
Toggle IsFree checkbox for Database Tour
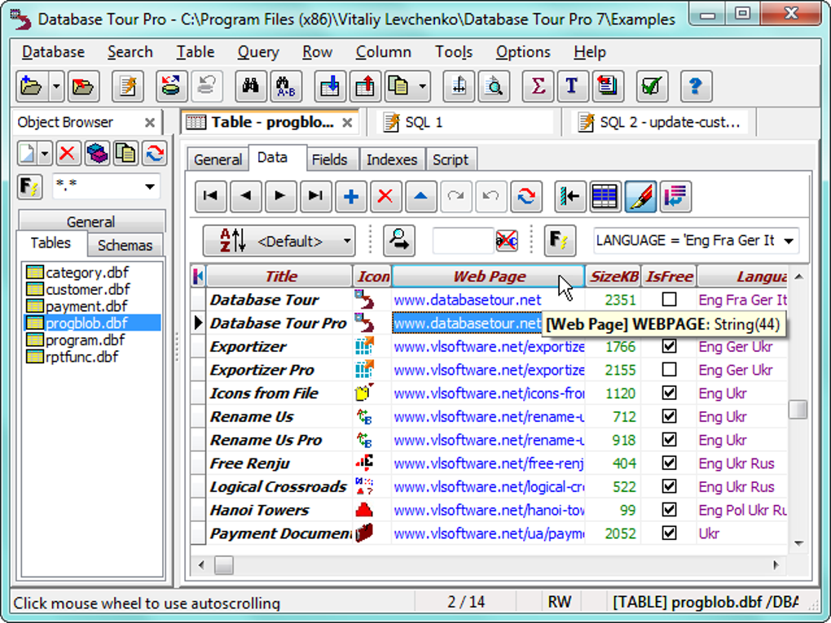click(670, 300)
